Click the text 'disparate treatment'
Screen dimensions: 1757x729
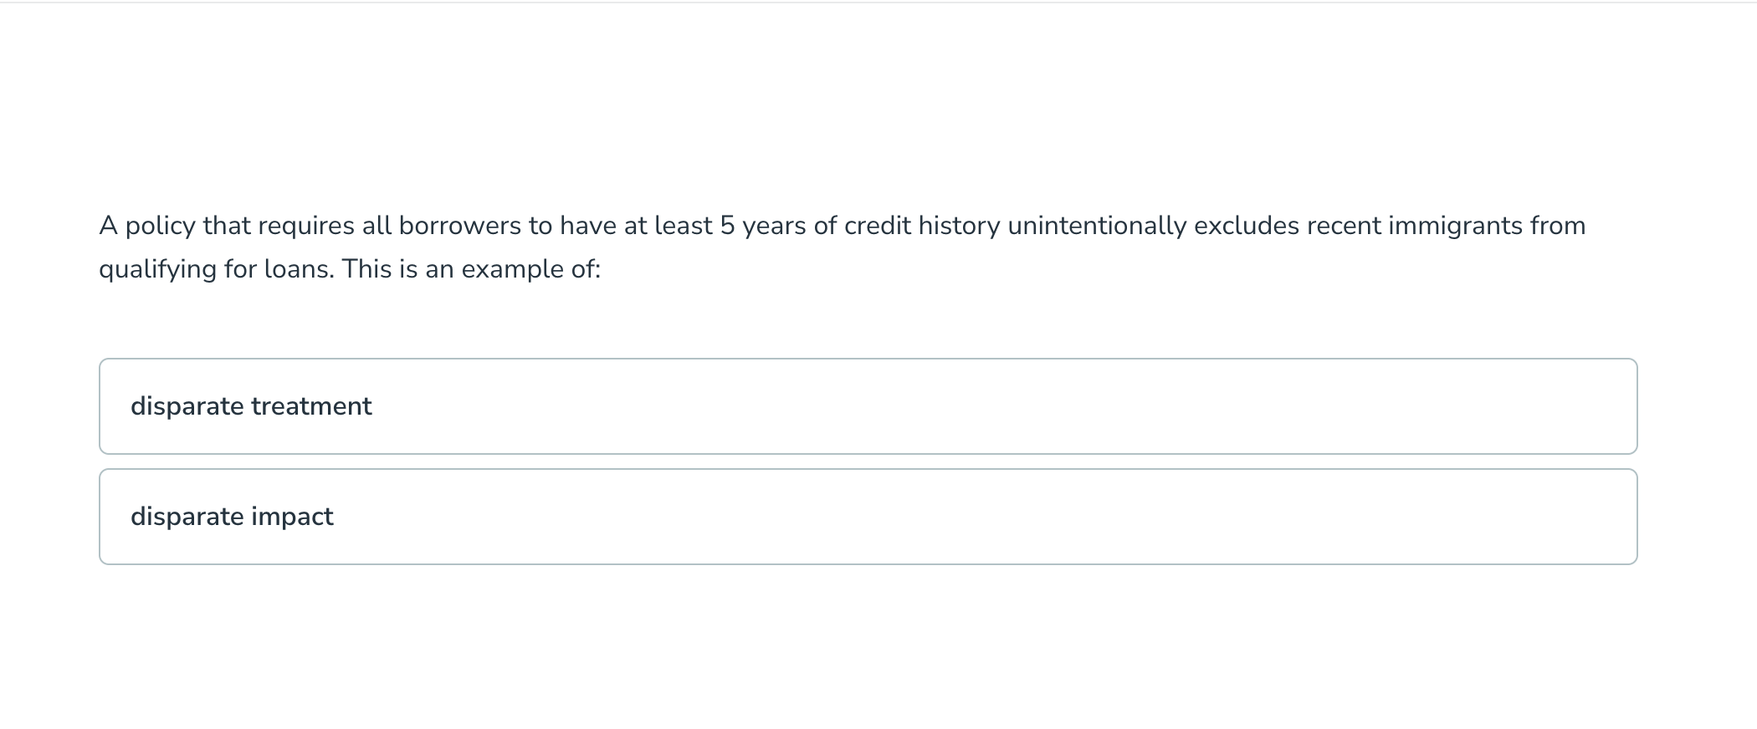pos(251,406)
